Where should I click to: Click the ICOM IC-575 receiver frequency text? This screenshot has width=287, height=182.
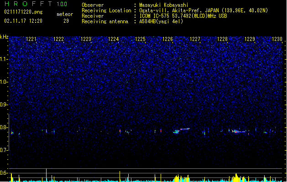tap(183, 16)
